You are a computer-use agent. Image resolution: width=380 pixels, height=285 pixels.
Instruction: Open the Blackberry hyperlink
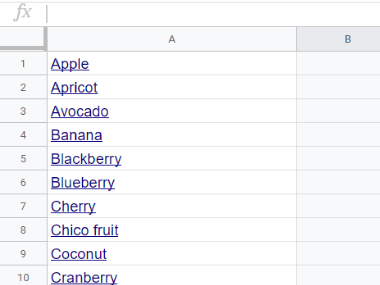point(86,159)
